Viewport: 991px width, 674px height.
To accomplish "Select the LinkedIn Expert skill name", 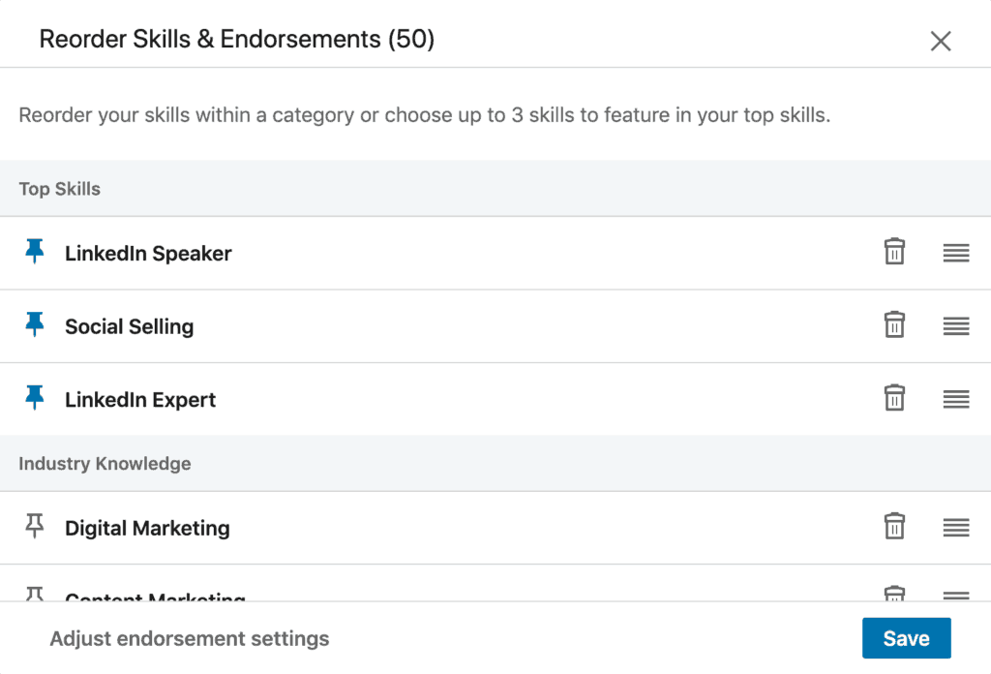I will pos(139,399).
